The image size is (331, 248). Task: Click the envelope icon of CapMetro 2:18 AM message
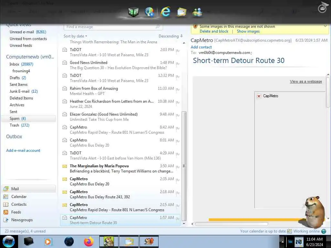point(65,192)
